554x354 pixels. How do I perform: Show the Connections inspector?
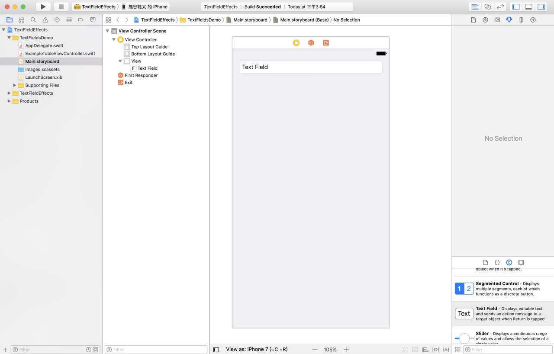pyautogui.click(x=533, y=19)
